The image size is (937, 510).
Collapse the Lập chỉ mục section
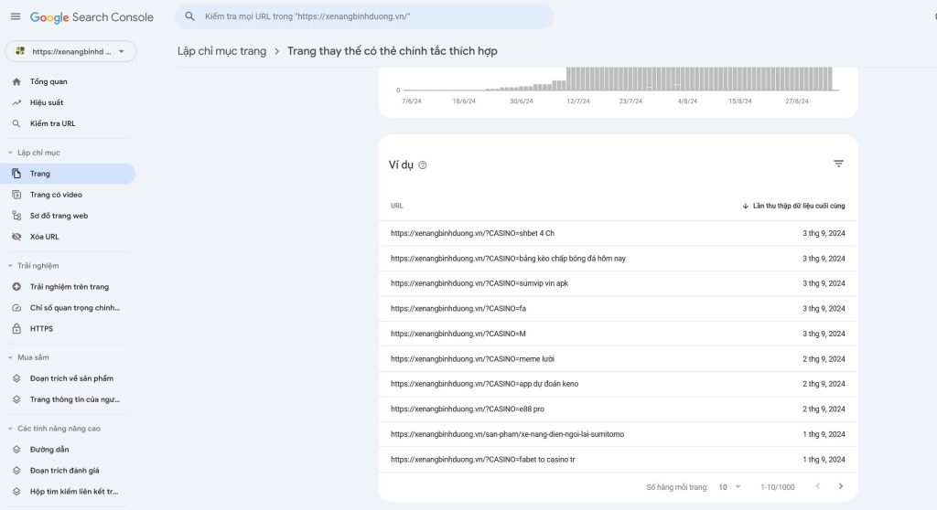[x=10, y=153]
